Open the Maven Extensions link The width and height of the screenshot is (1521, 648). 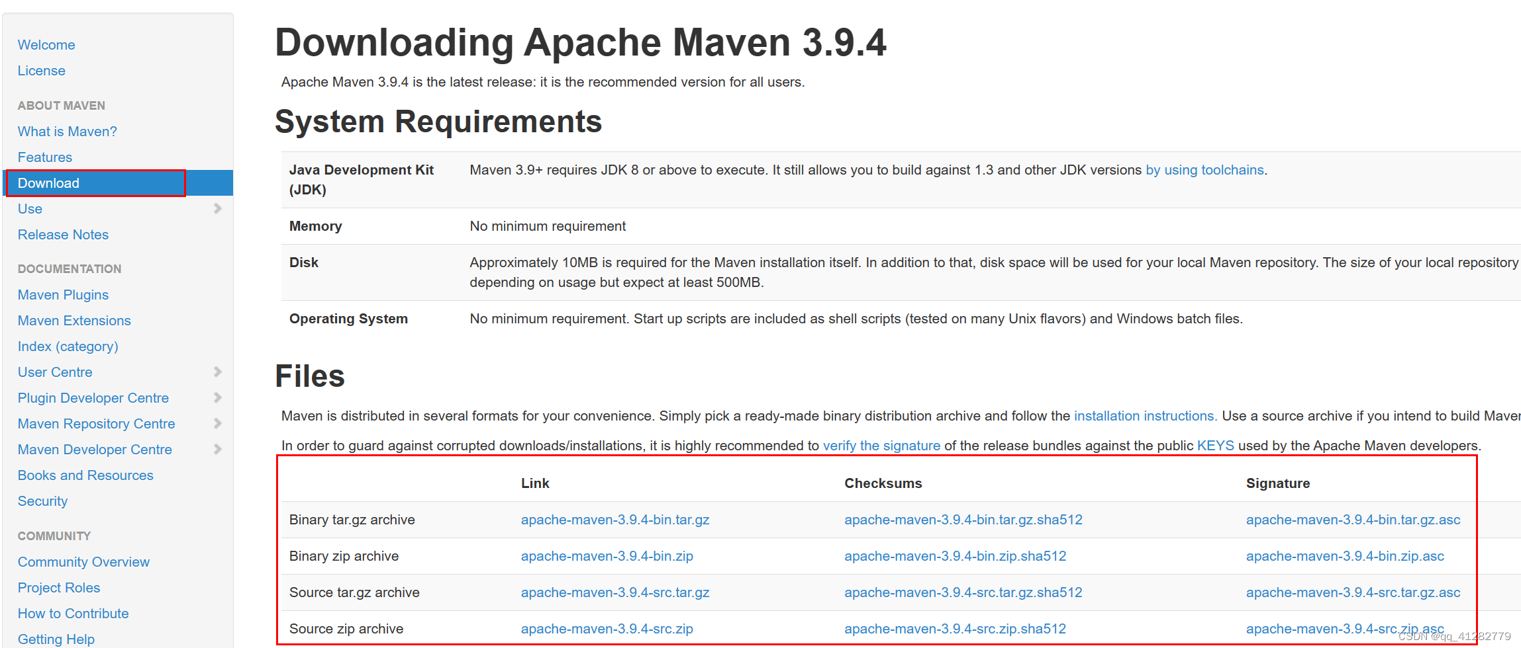74,321
